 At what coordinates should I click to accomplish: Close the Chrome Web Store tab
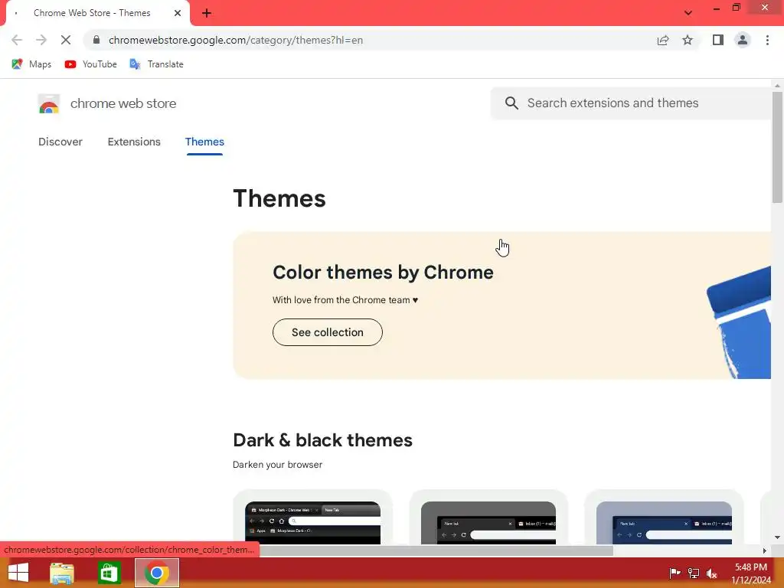(178, 13)
